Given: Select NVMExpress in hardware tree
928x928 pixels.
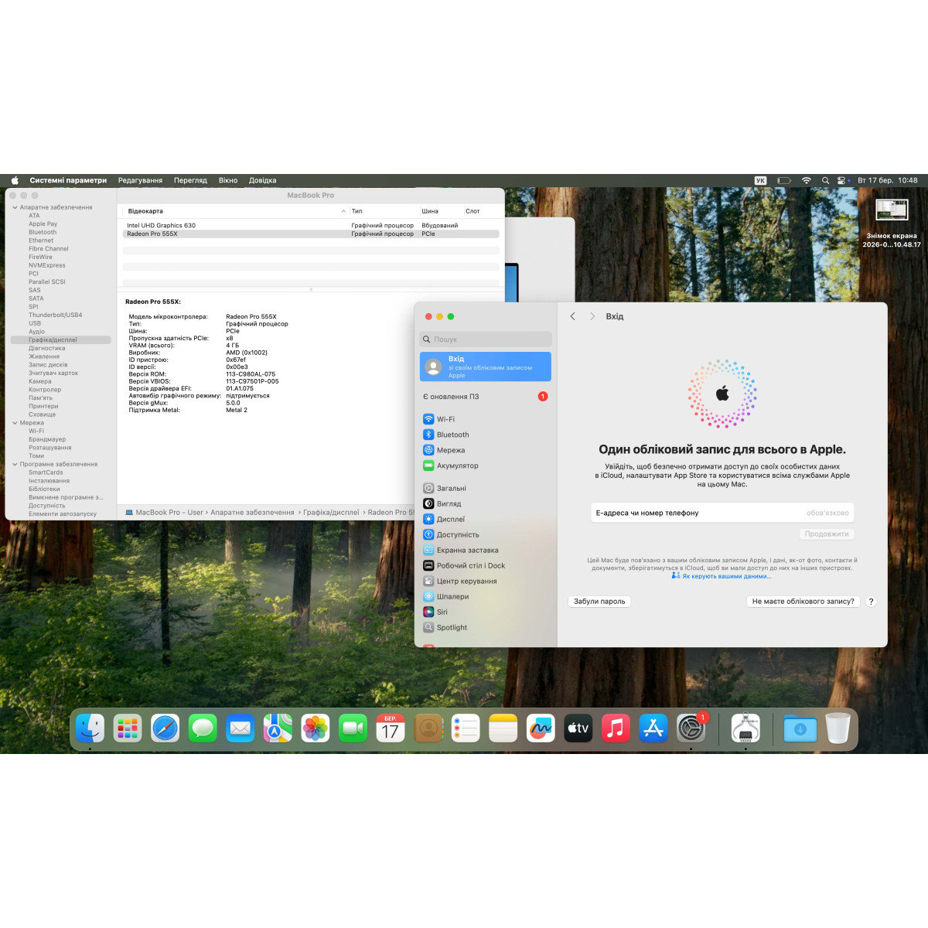Looking at the screenshot, I should [47, 265].
